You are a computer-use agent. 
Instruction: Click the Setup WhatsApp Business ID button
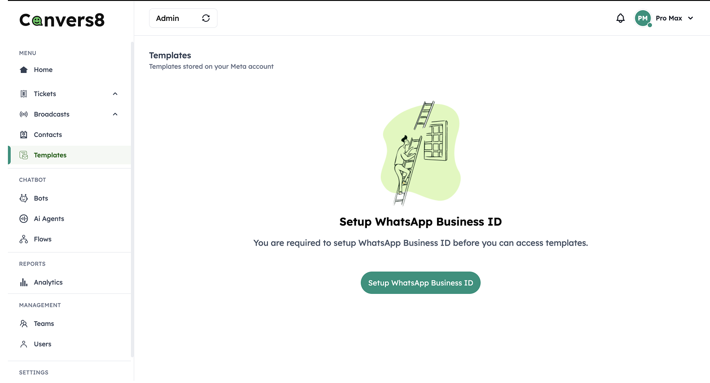[x=420, y=282]
